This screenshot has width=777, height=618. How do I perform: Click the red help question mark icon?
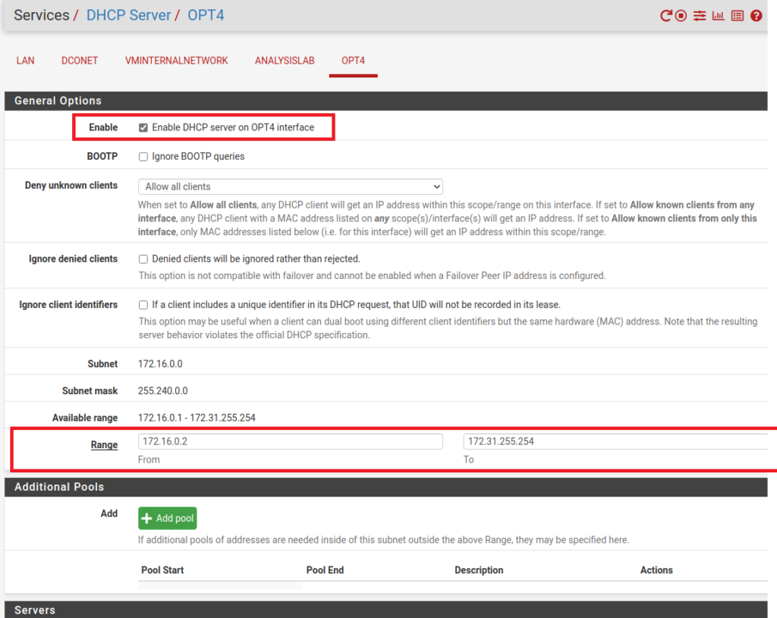pyautogui.click(x=756, y=15)
